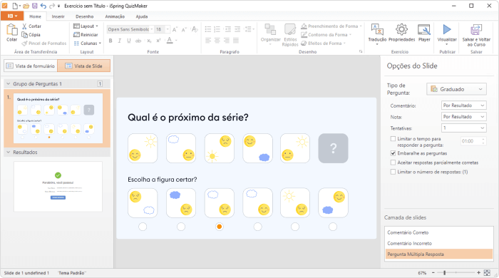
Task: Clear text formatting
Action: coord(195,29)
